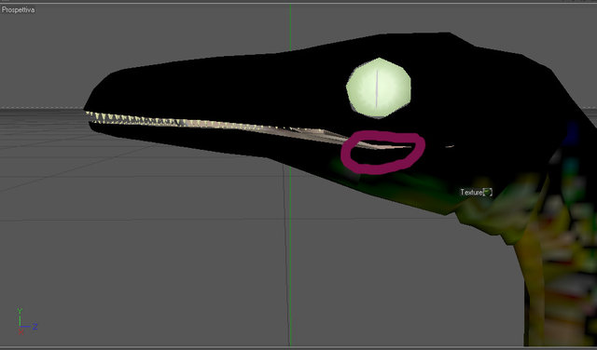The height and width of the screenshot is (350, 597).
Task: Select the pale green eye of the model
Action: [x=379, y=87]
